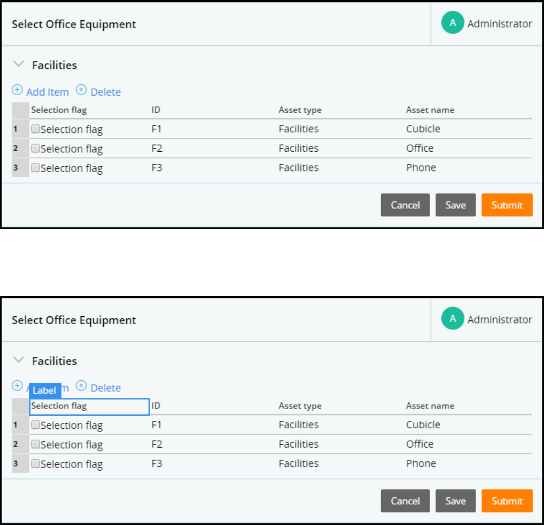The width and height of the screenshot is (544, 525).
Task: Click the Delete link text in the upper form
Action: 106,92
